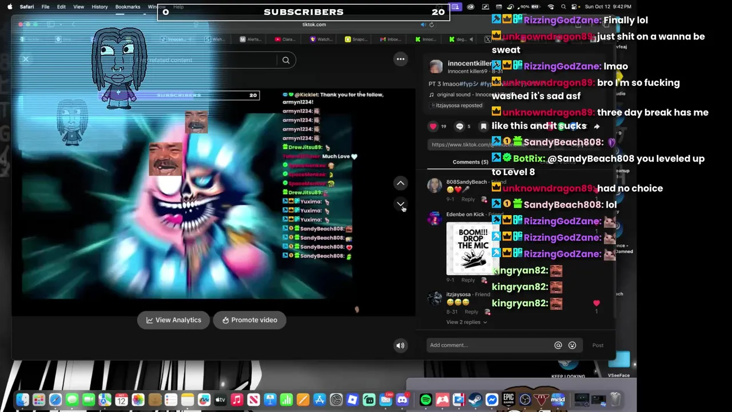Switch to the Snapc Safari tab

point(355,39)
